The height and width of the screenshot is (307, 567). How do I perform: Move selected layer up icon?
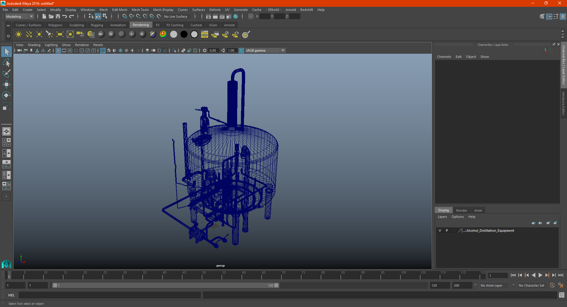533,223
